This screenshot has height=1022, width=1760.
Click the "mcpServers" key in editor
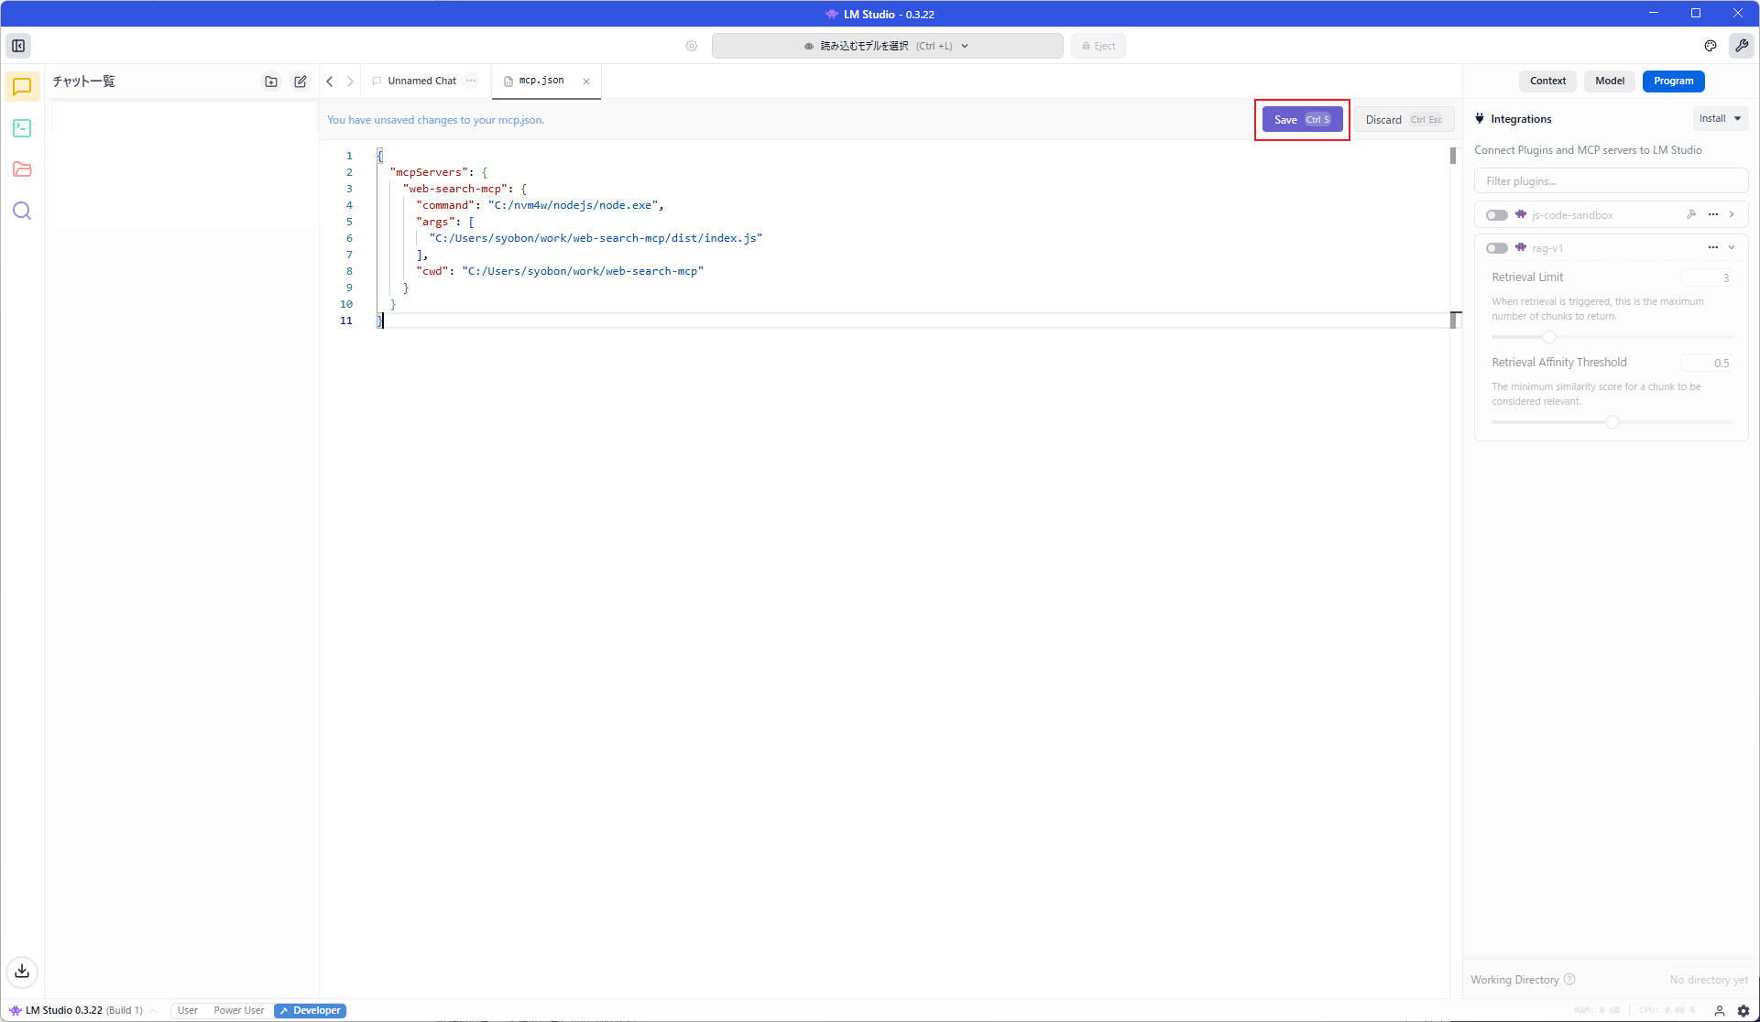429,172
